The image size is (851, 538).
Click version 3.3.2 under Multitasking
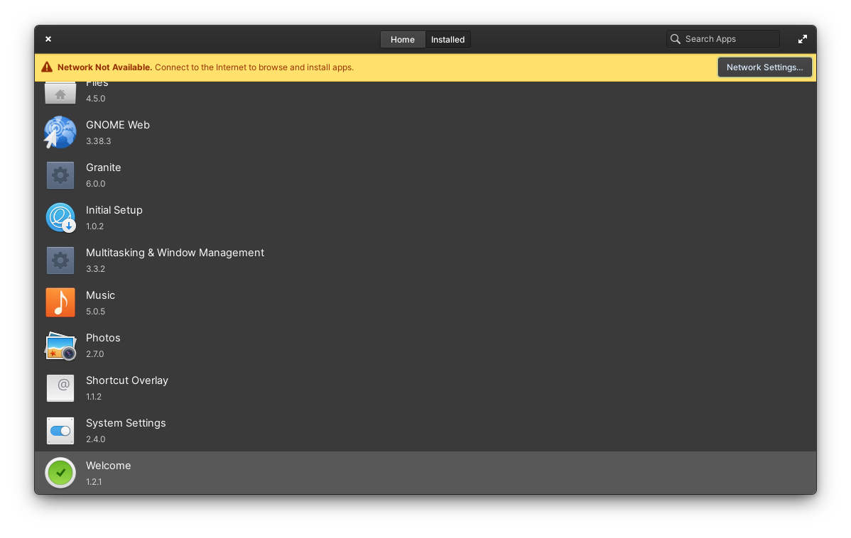[x=95, y=269]
